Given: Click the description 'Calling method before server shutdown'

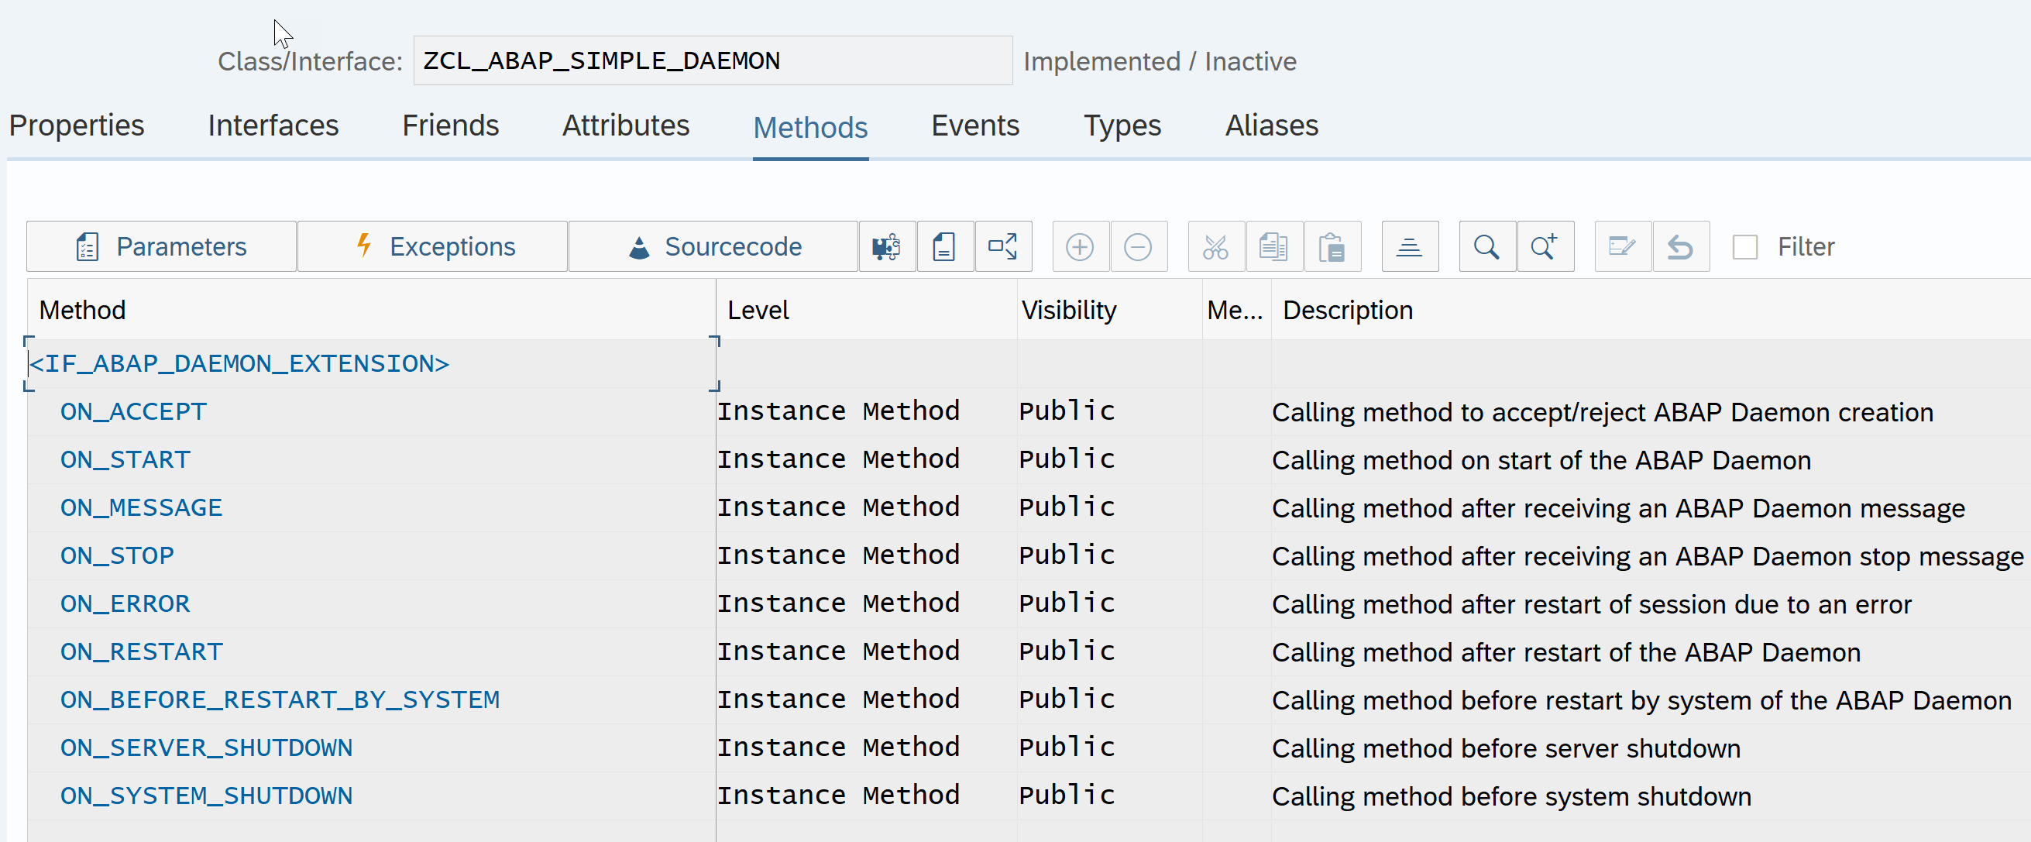Looking at the screenshot, I should [1506, 749].
